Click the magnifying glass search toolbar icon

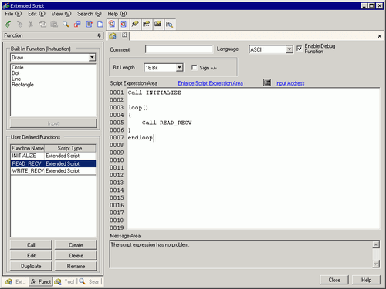tap(66, 24)
